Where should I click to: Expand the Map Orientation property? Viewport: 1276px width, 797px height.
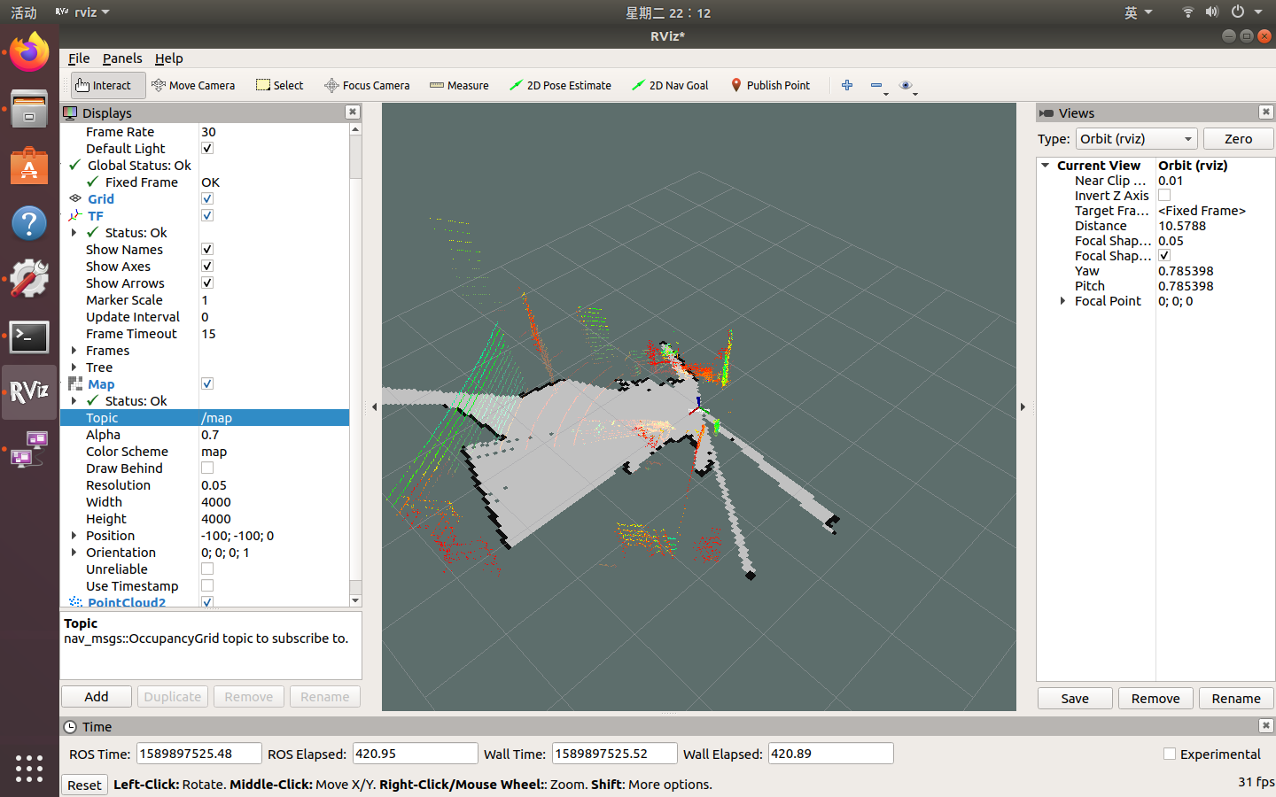74,553
